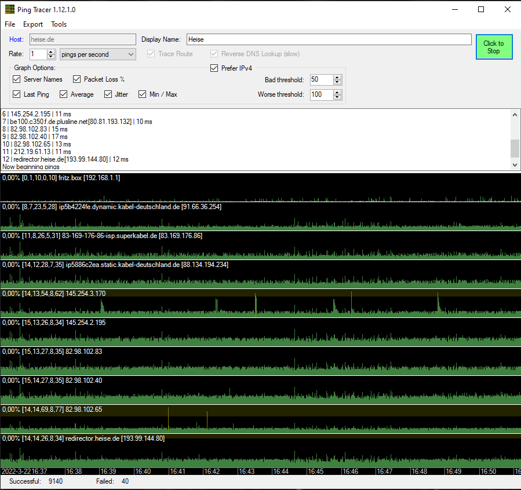Open the File menu

(10, 24)
